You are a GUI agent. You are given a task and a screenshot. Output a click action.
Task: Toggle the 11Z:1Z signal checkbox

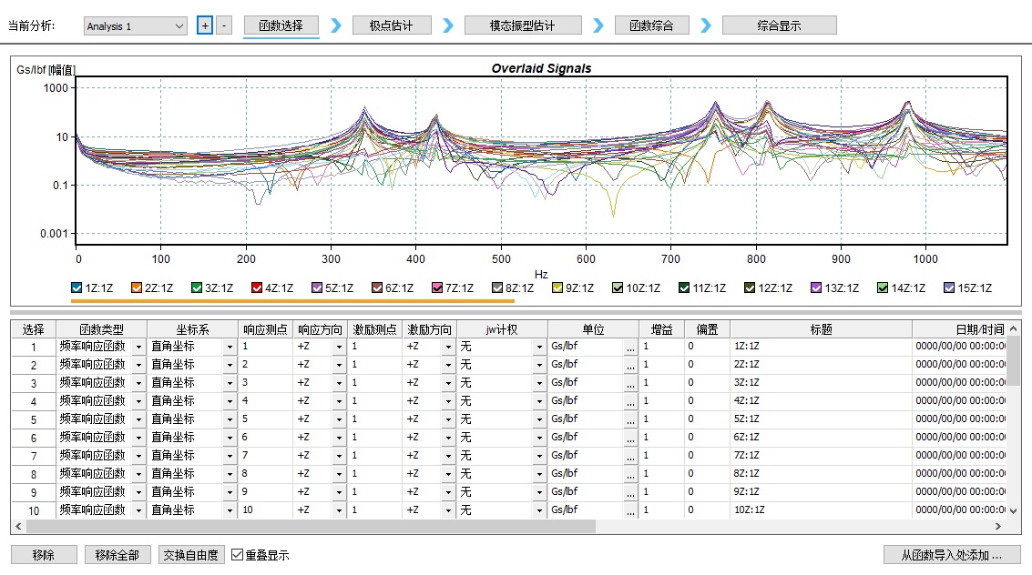click(684, 287)
